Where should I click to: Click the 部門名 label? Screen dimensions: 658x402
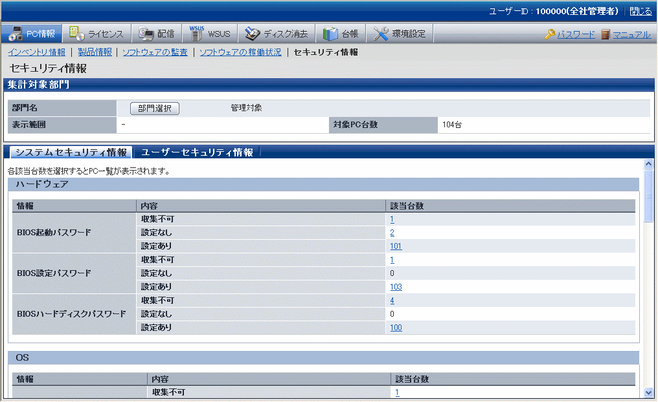point(25,108)
